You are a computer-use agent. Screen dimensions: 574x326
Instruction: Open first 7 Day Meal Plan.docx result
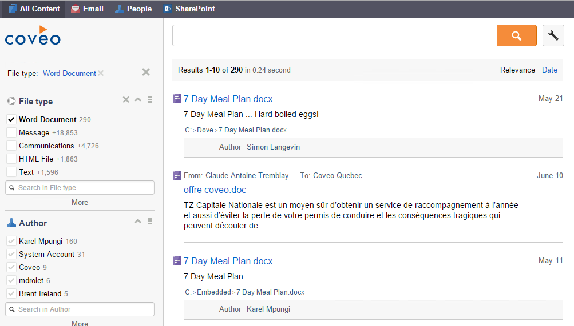[x=228, y=99]
